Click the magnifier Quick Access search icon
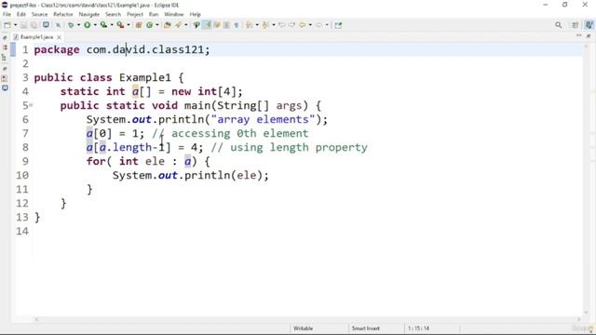596x335 pixels. click(x=559, y=25)
